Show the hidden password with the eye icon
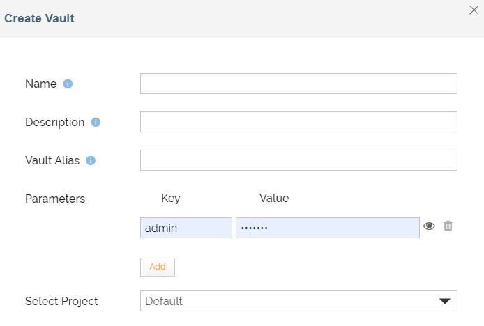The image size is (484, 326). coord(429,226)
